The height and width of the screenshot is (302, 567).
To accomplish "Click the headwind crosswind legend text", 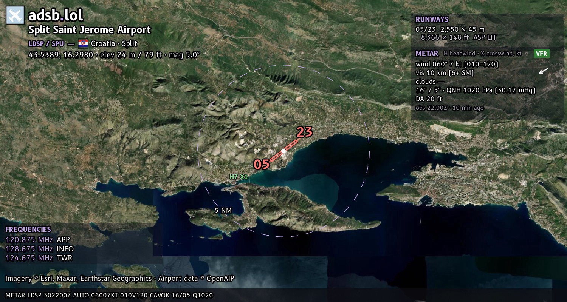I will (x=482, y=54).
